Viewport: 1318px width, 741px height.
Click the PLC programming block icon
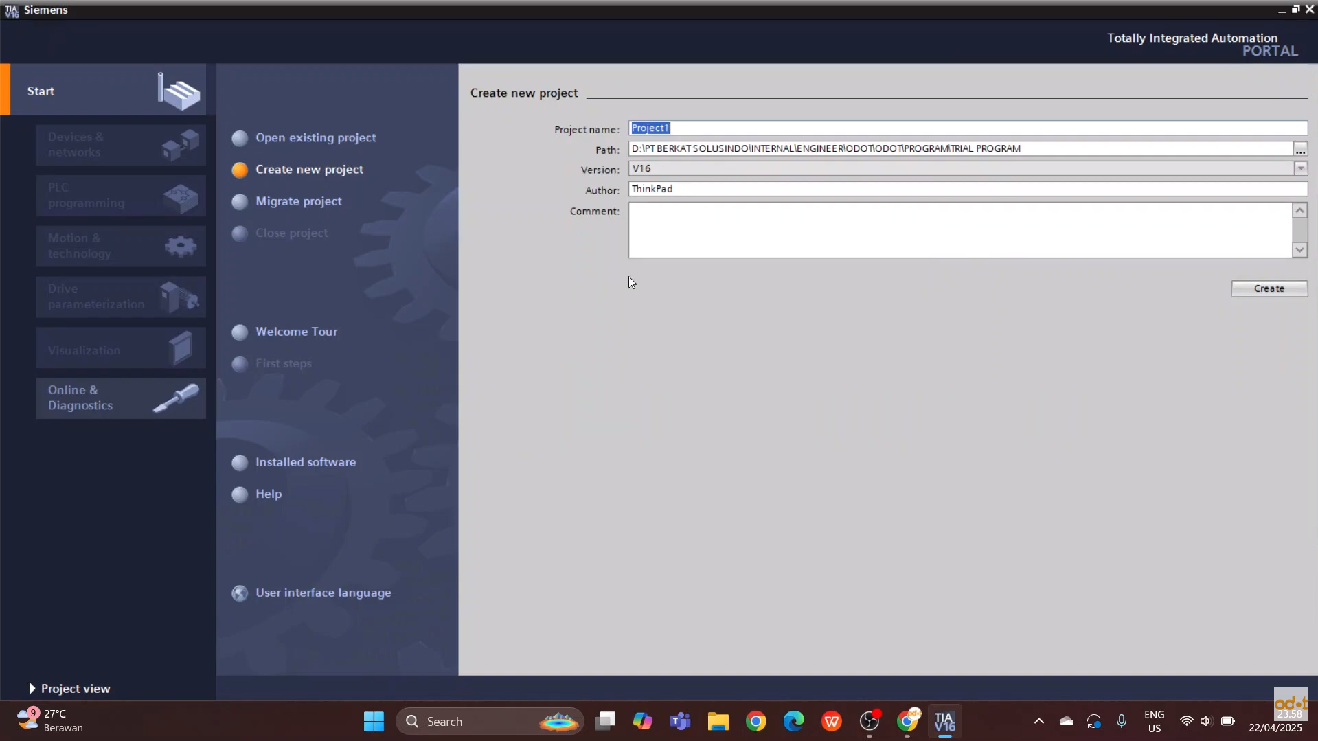click(x=181, y=198)
